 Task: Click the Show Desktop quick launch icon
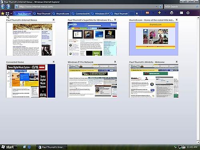click(24, 147)
